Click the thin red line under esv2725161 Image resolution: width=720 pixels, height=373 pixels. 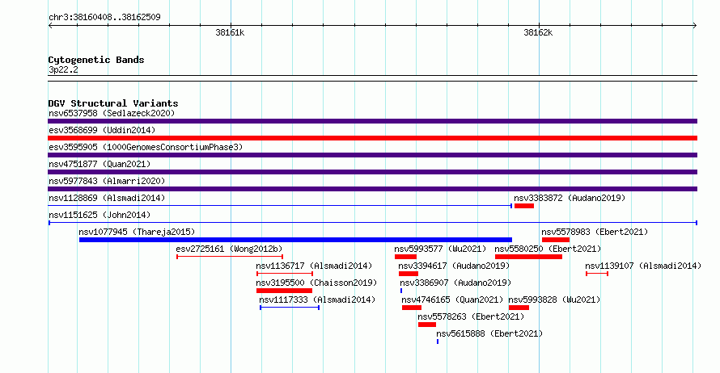tap(230, 257)
